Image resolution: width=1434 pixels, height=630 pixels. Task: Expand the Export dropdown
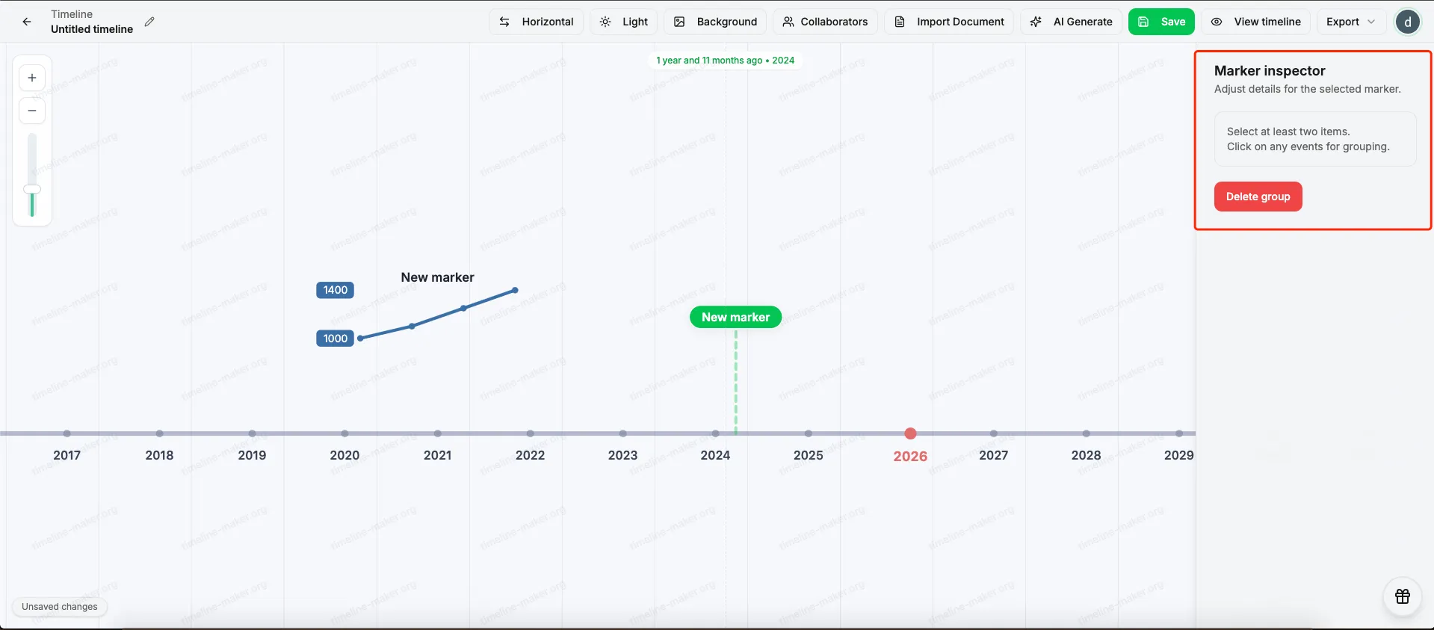[1350, 22]
